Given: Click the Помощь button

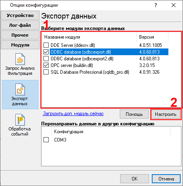Looking at the screenshot, I should point(134,114).
